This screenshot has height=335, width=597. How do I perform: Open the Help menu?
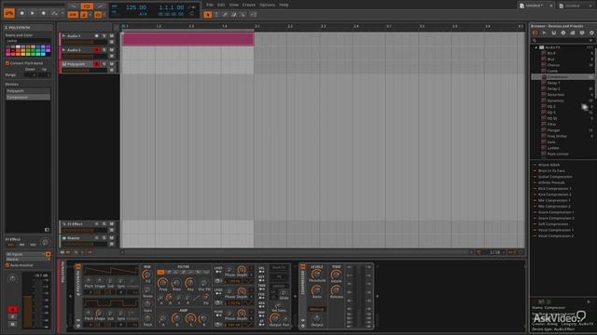coord(284,5)
